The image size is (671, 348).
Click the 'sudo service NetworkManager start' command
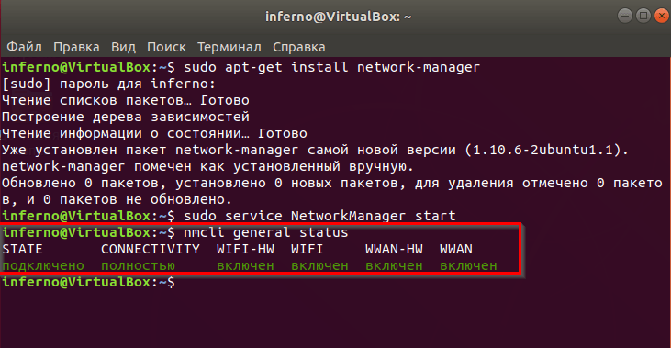[319, 216]
